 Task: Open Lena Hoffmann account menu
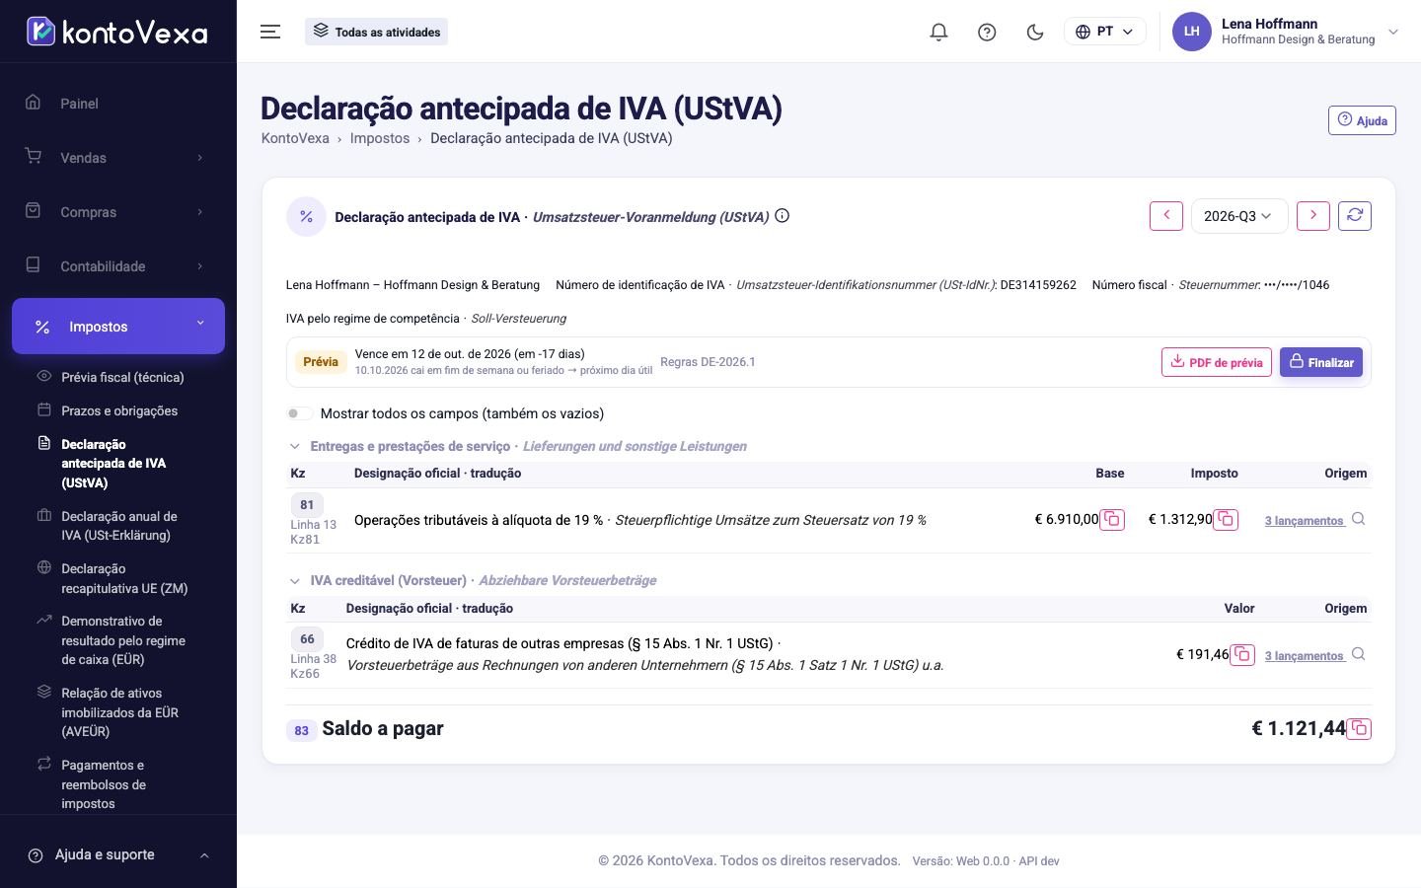1286,32
